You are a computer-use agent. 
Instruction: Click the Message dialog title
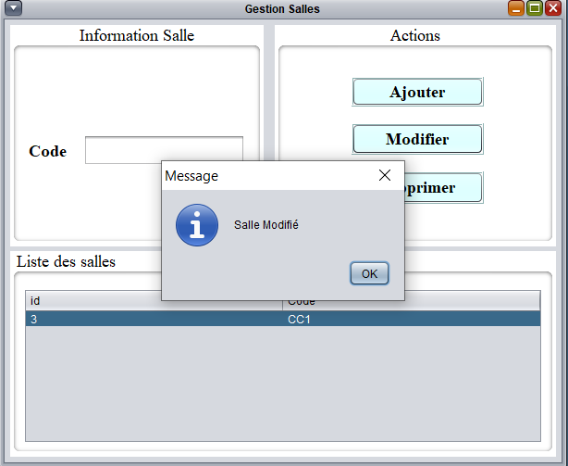click(x=191, y=176)
